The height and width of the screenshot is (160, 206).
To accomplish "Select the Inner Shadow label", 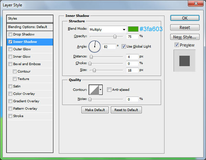I will click(25, 42).
